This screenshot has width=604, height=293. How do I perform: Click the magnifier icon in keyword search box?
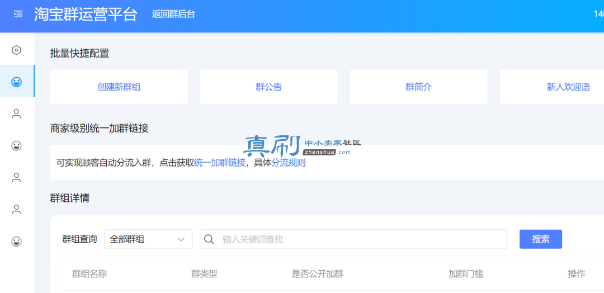[209, 239]
